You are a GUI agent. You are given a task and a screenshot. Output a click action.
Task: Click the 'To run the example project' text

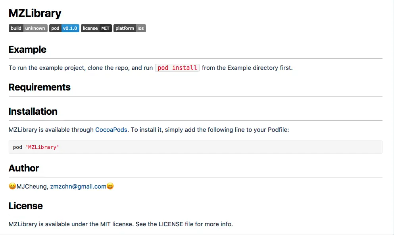click(47, 68)
